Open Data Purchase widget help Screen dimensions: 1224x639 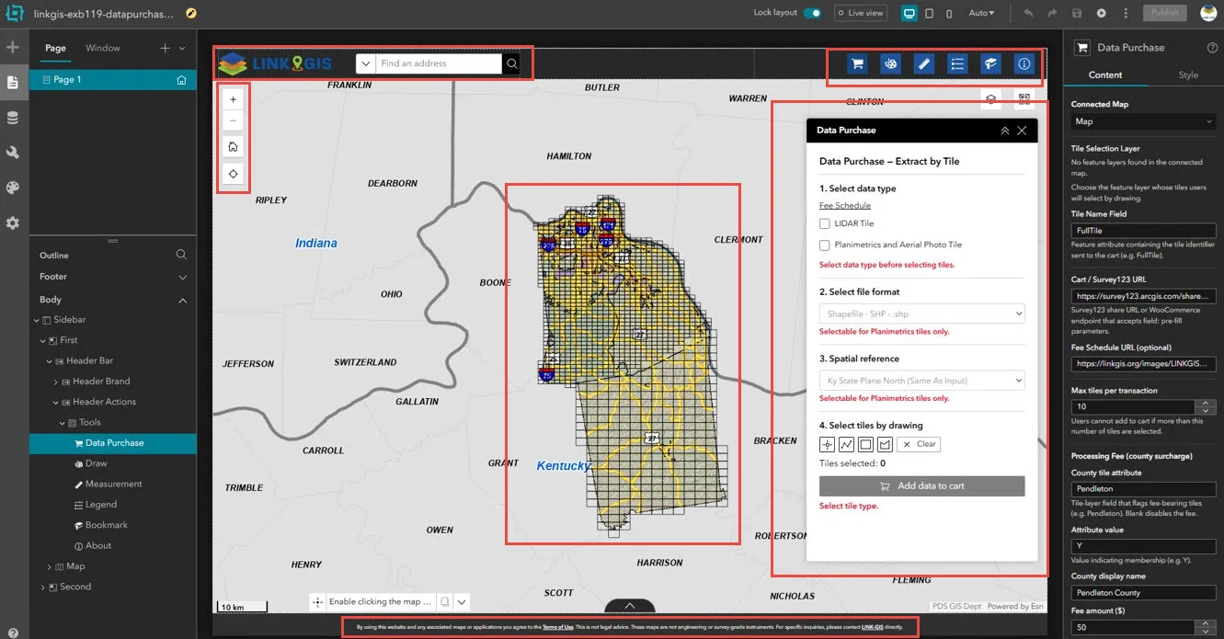1212,48
